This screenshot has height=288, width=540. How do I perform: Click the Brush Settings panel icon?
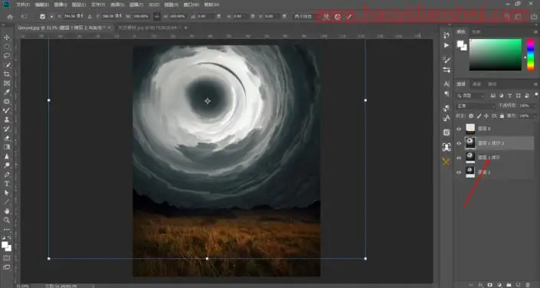tap(447, 60)
